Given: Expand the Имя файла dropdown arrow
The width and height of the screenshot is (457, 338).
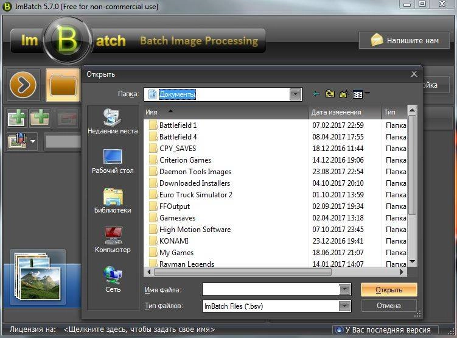Looking at the screenshot, I should (x=344, y=289).
